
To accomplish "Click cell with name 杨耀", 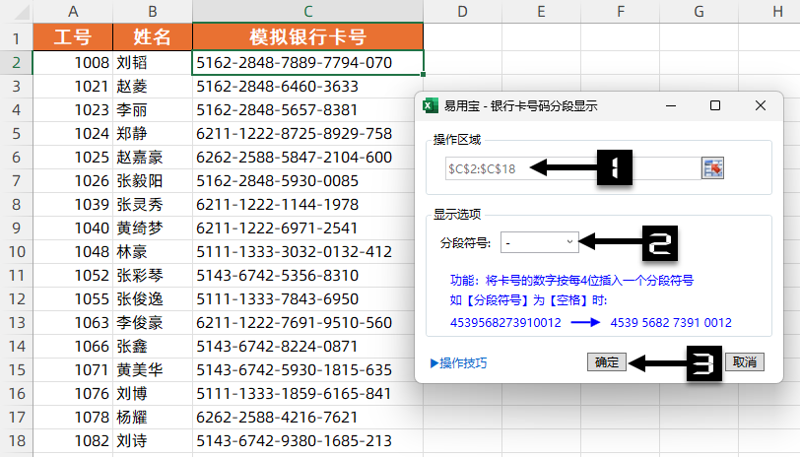I will (153, 417).
